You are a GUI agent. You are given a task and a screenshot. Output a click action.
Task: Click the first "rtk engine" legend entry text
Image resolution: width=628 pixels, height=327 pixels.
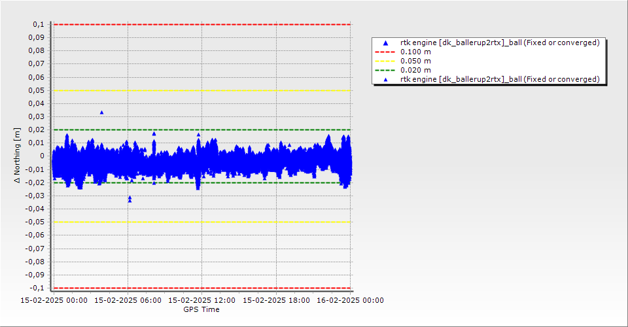[x=500, y=43]
